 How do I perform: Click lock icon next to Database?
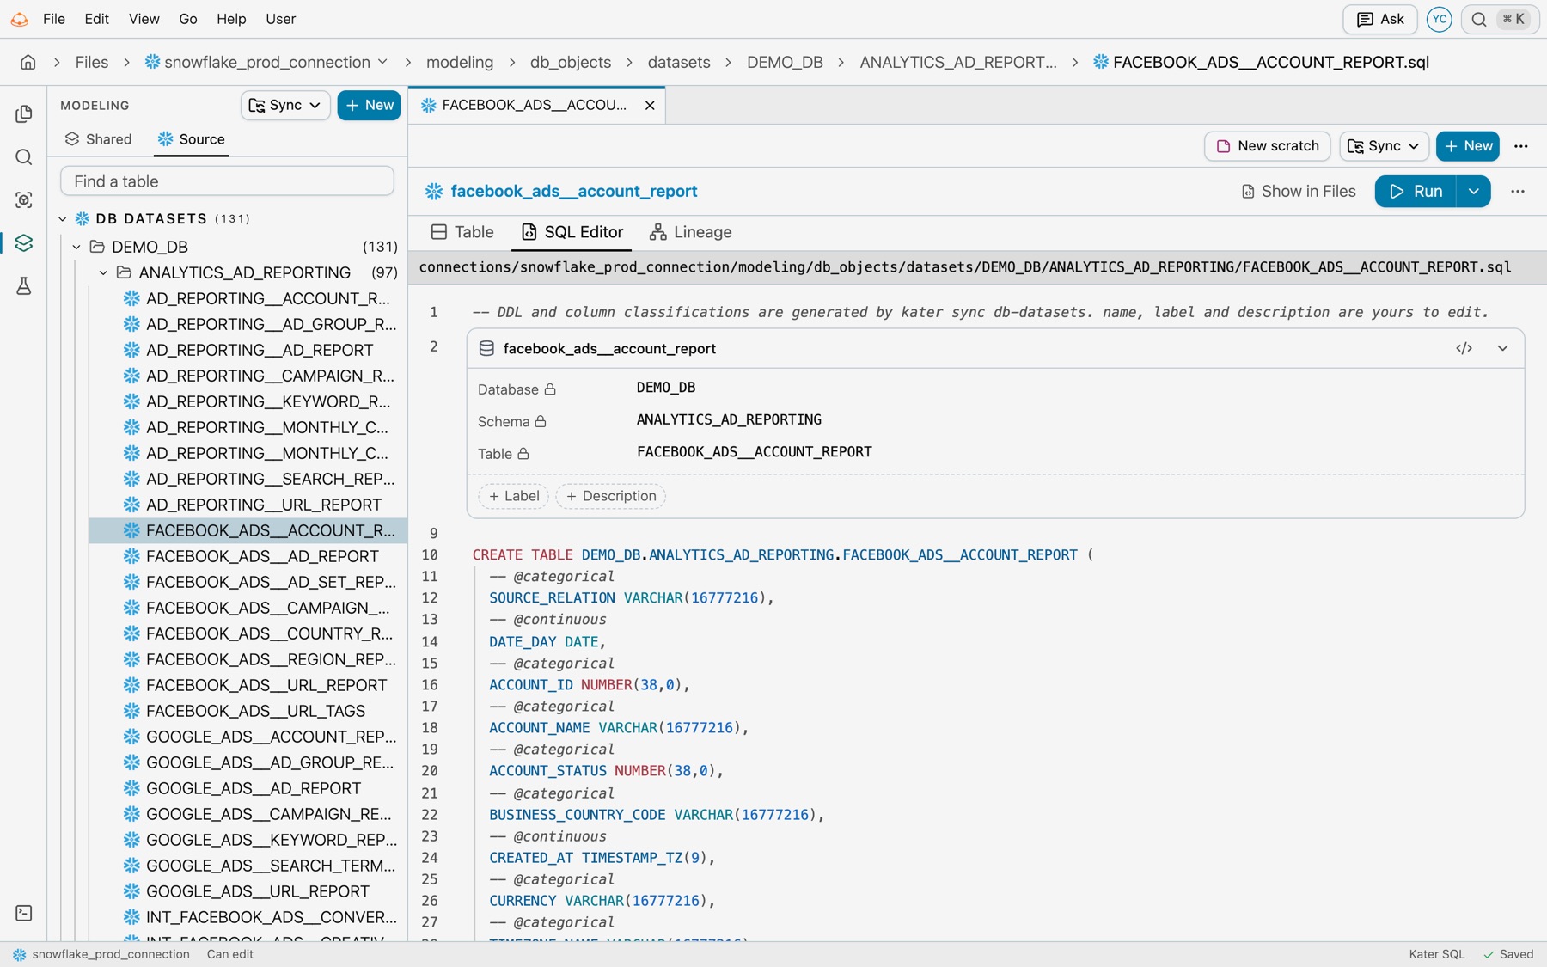tap(550, 389)
